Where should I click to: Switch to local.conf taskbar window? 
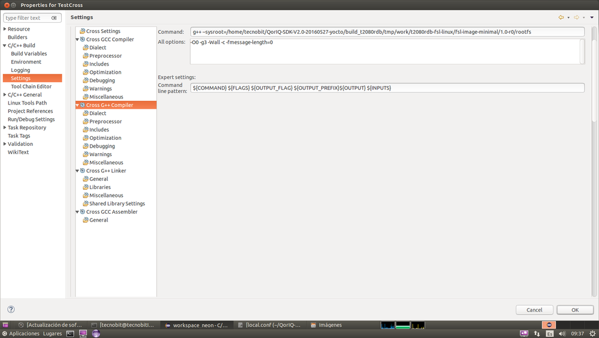[269, 325]
